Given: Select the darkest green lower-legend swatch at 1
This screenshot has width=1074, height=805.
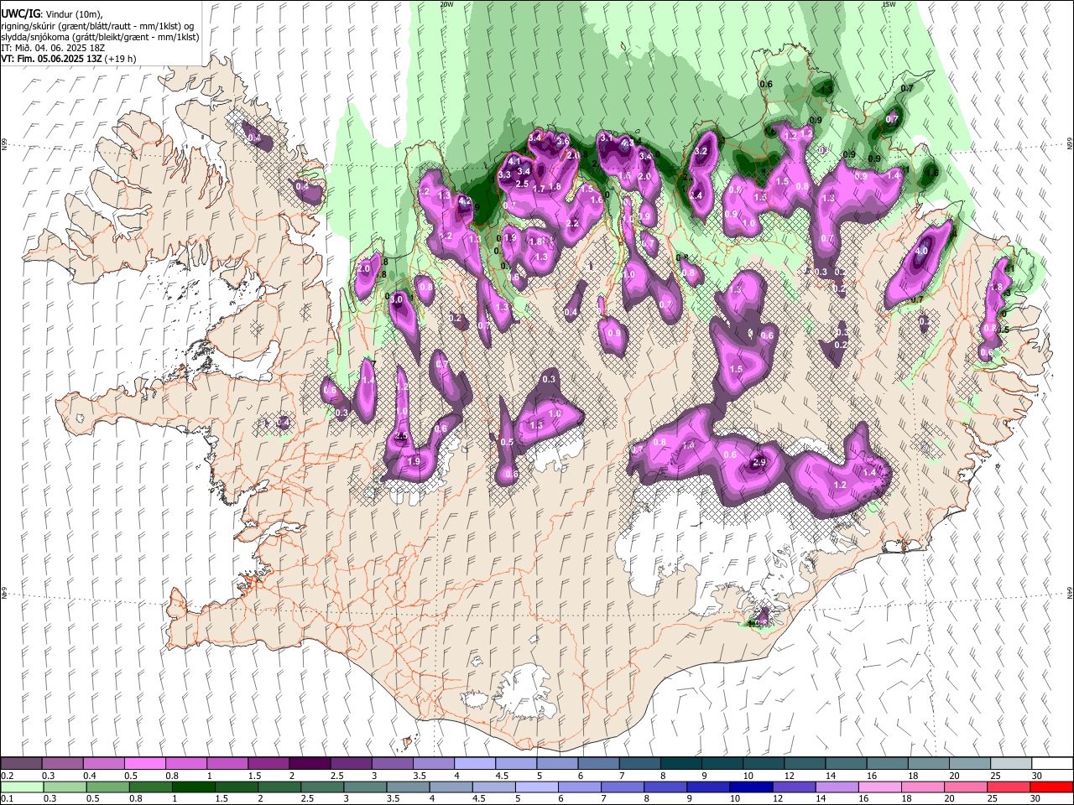Looking at the screenshot, I should point(194,787).
